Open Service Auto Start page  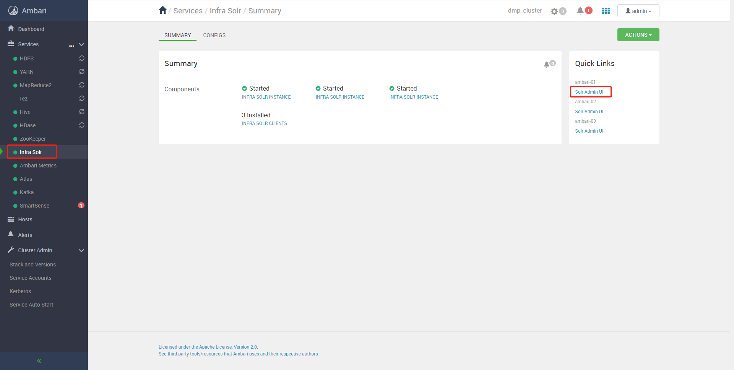tap(31, 305)
